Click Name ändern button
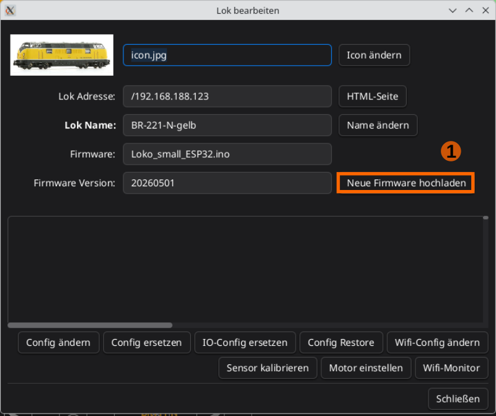Screen dimensions: 496x416 [x=378, y=125]
